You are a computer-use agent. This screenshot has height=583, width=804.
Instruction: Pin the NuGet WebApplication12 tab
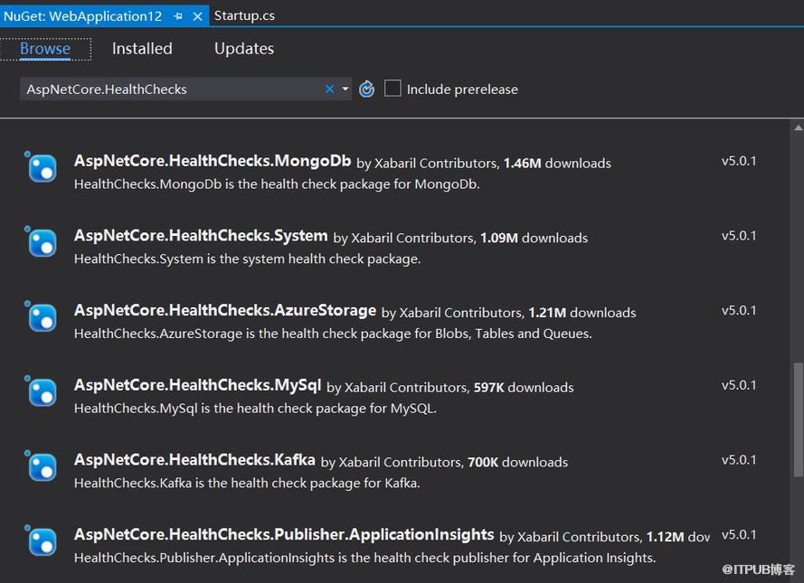(178, 16)
